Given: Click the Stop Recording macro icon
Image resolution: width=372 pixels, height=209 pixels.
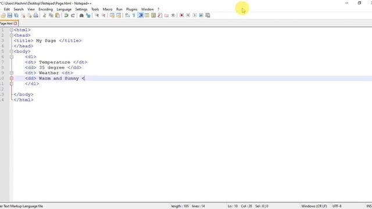Looking at the screenshot, I should tap(188, 16).
